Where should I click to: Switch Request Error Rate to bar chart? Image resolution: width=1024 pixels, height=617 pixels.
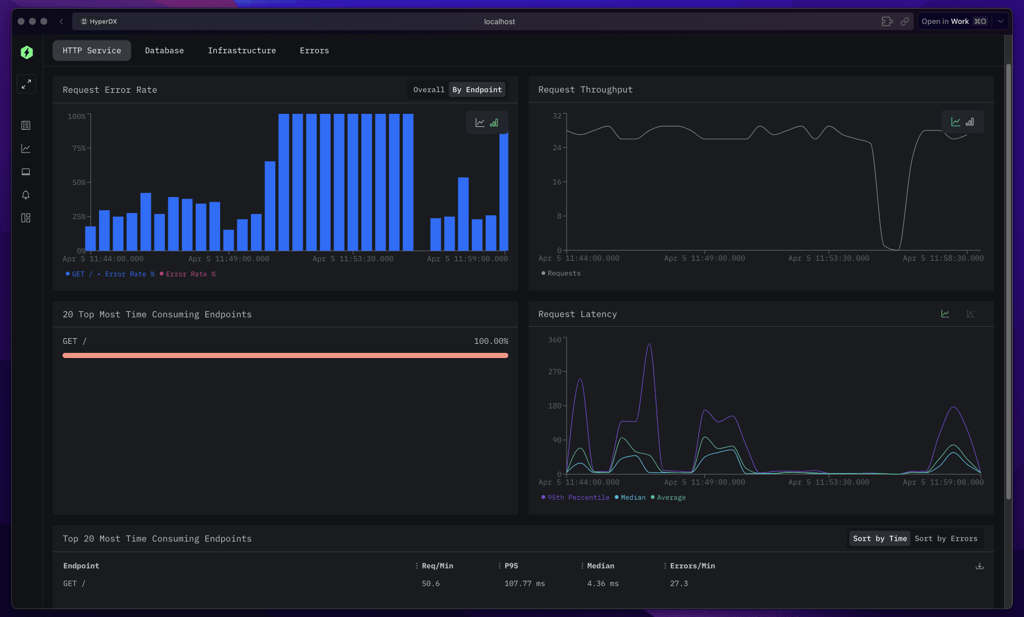494,122
